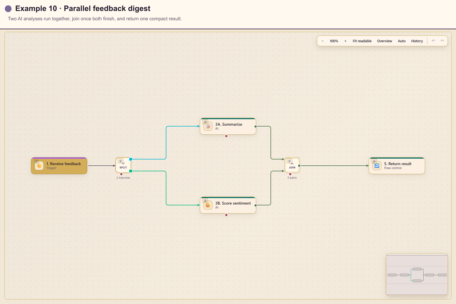This screenshot has width=456, height=304.
Task: Zoom in with the plus icon
Action: (345, 41)
